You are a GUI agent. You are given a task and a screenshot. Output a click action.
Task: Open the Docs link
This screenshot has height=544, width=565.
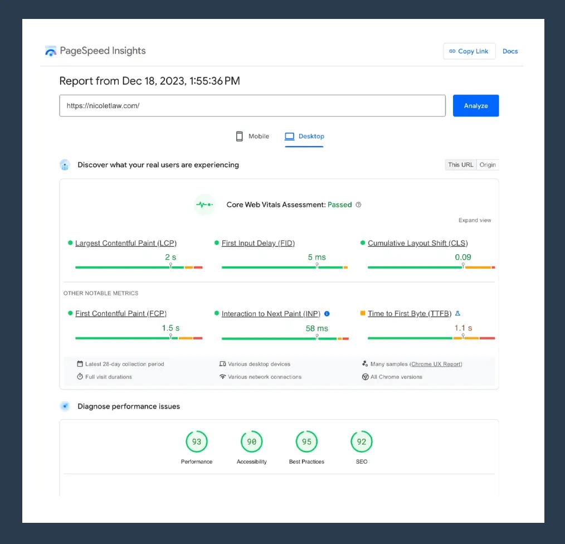(x=510, y=51)
